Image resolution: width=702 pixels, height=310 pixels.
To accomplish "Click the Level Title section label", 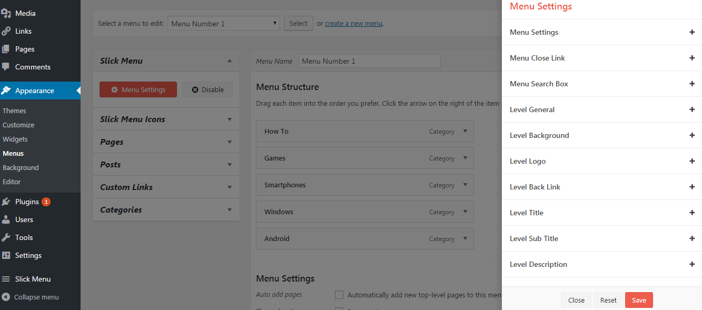I will (527, 213).
